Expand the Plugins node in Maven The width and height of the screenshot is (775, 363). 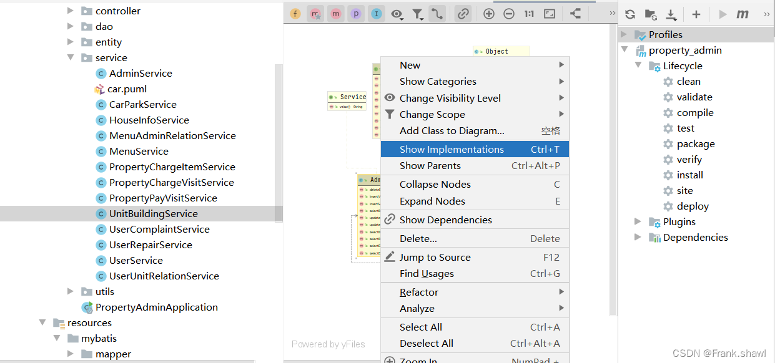pos(638,221)
